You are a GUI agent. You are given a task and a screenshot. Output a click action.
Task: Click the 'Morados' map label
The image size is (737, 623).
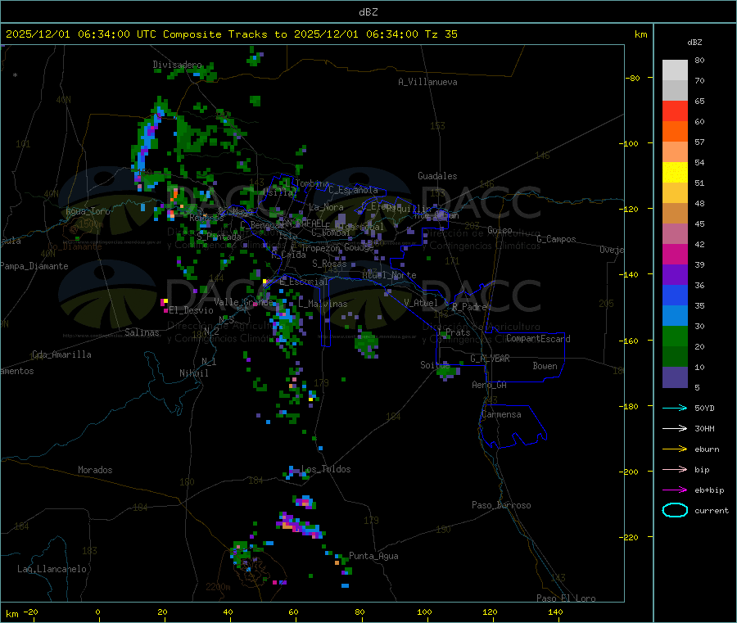click(96, 470)
